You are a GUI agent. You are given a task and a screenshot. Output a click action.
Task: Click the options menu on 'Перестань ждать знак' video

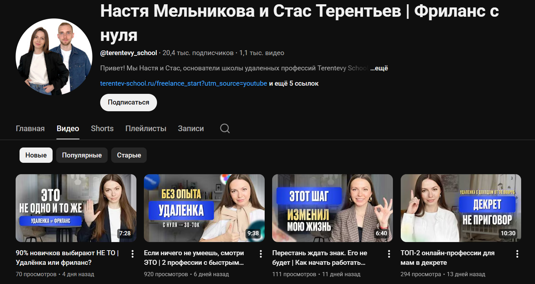tap(389, 253)
